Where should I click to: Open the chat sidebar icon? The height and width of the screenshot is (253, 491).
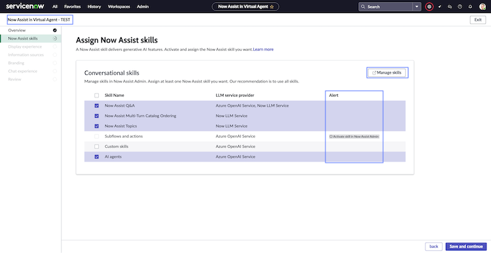click(450, 7)
